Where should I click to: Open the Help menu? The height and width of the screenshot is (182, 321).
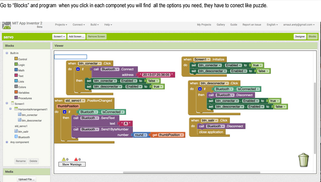pyautogui.click(x=108, y=24)
